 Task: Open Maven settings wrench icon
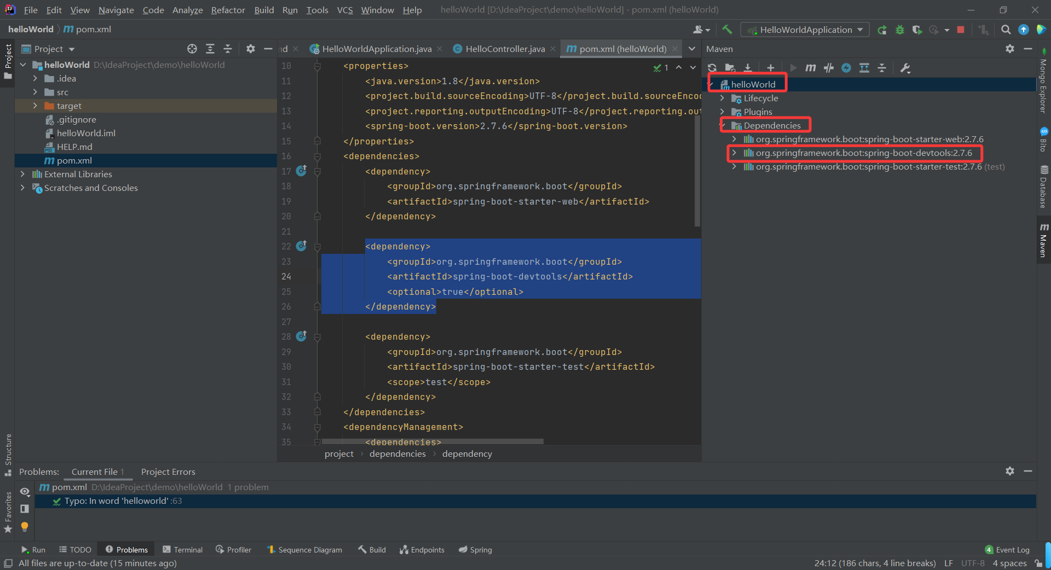coord(905,68)
